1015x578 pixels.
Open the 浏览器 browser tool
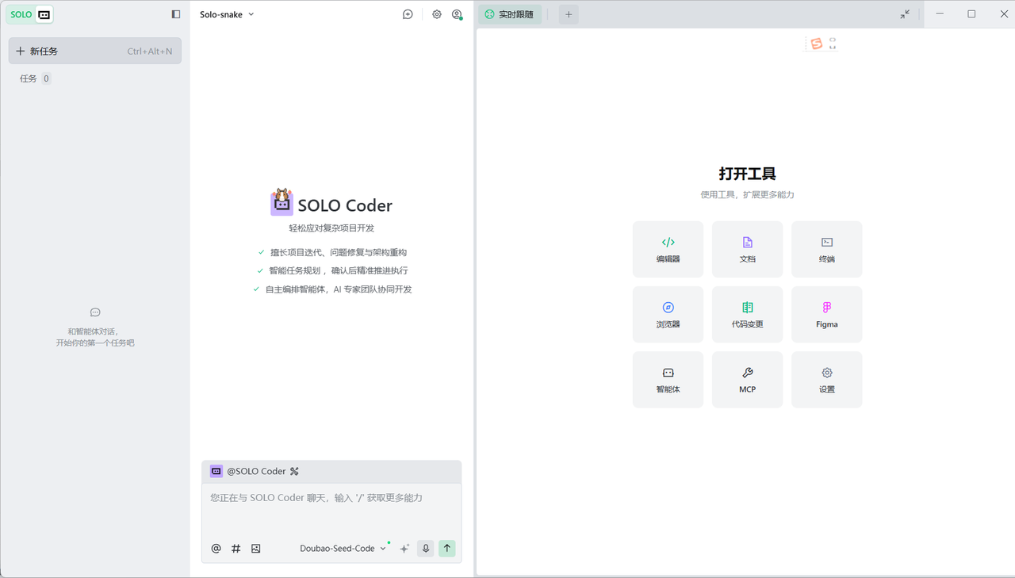pyautogui.click(x=668, y=314)
